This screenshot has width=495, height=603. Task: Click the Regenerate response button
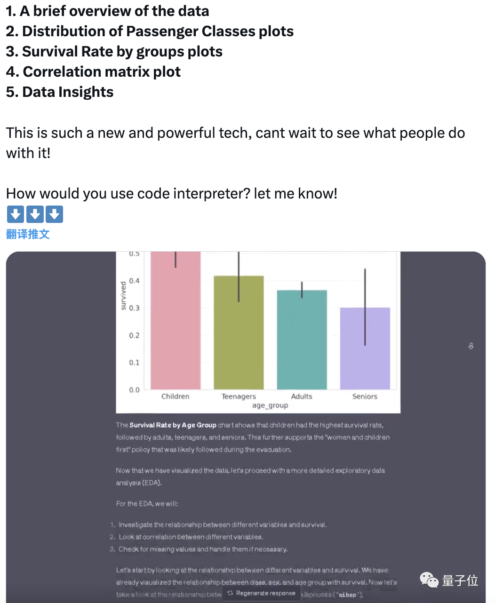[261, 593]
